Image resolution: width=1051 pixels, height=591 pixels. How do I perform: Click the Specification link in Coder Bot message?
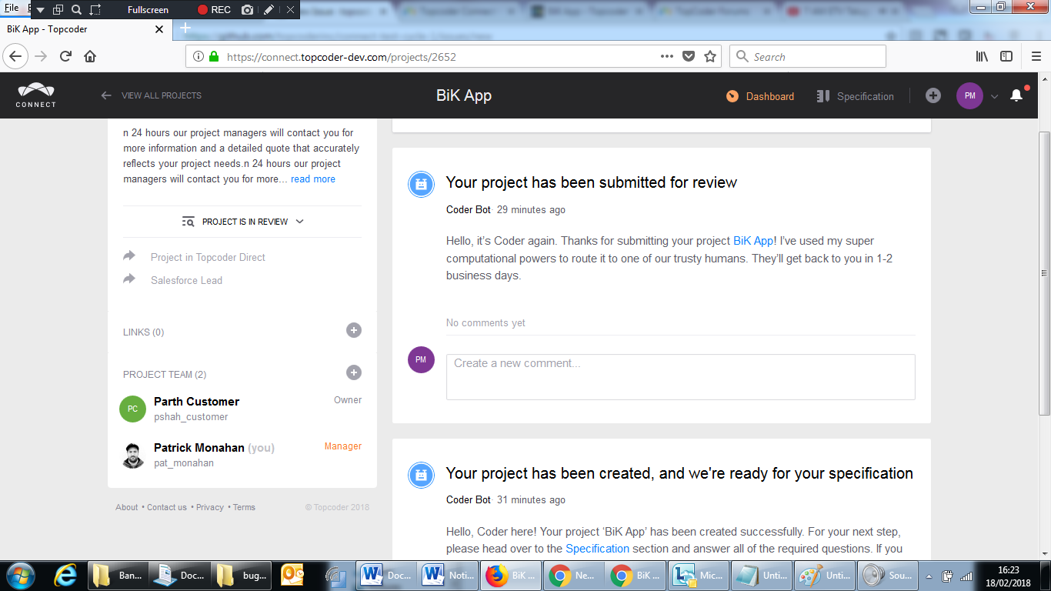597,549
